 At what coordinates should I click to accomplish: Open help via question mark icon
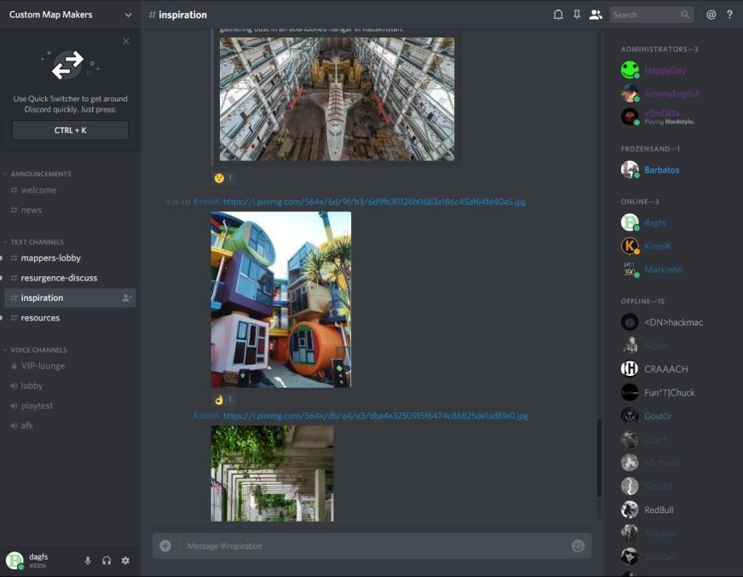pyautogui.click(x=729, y=14)
